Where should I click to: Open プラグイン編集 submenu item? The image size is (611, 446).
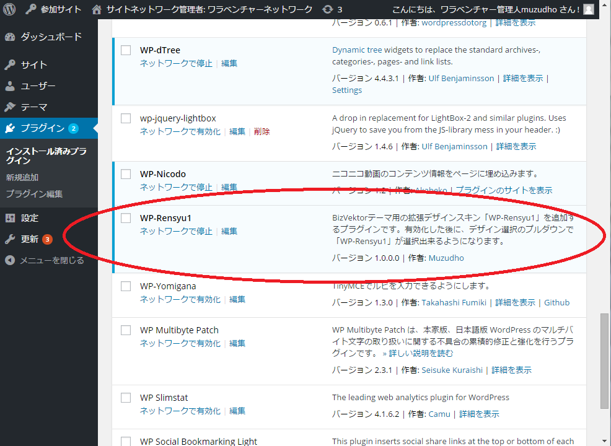[34, 194]
